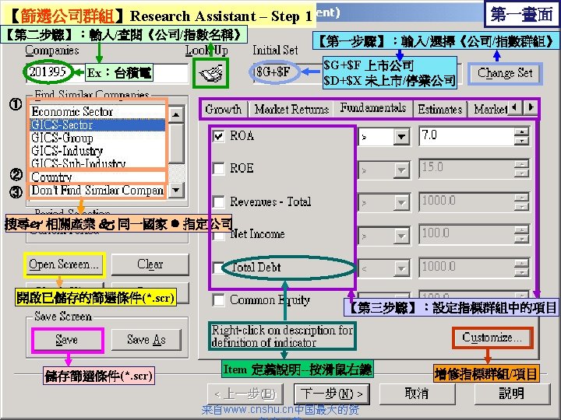Select GICS-Industry in the list
561x420 pixels.
(x=97, y=151)
